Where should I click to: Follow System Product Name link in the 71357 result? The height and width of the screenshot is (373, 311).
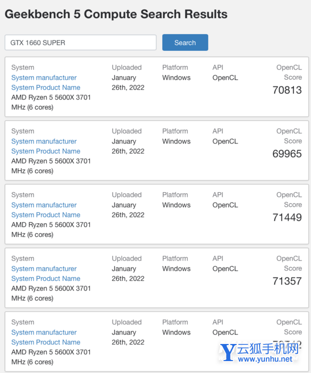click(46, 279)
